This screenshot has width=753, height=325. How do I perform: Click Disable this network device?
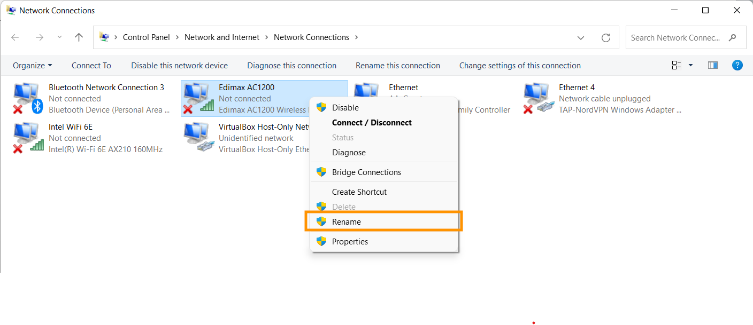click(180, 66)
